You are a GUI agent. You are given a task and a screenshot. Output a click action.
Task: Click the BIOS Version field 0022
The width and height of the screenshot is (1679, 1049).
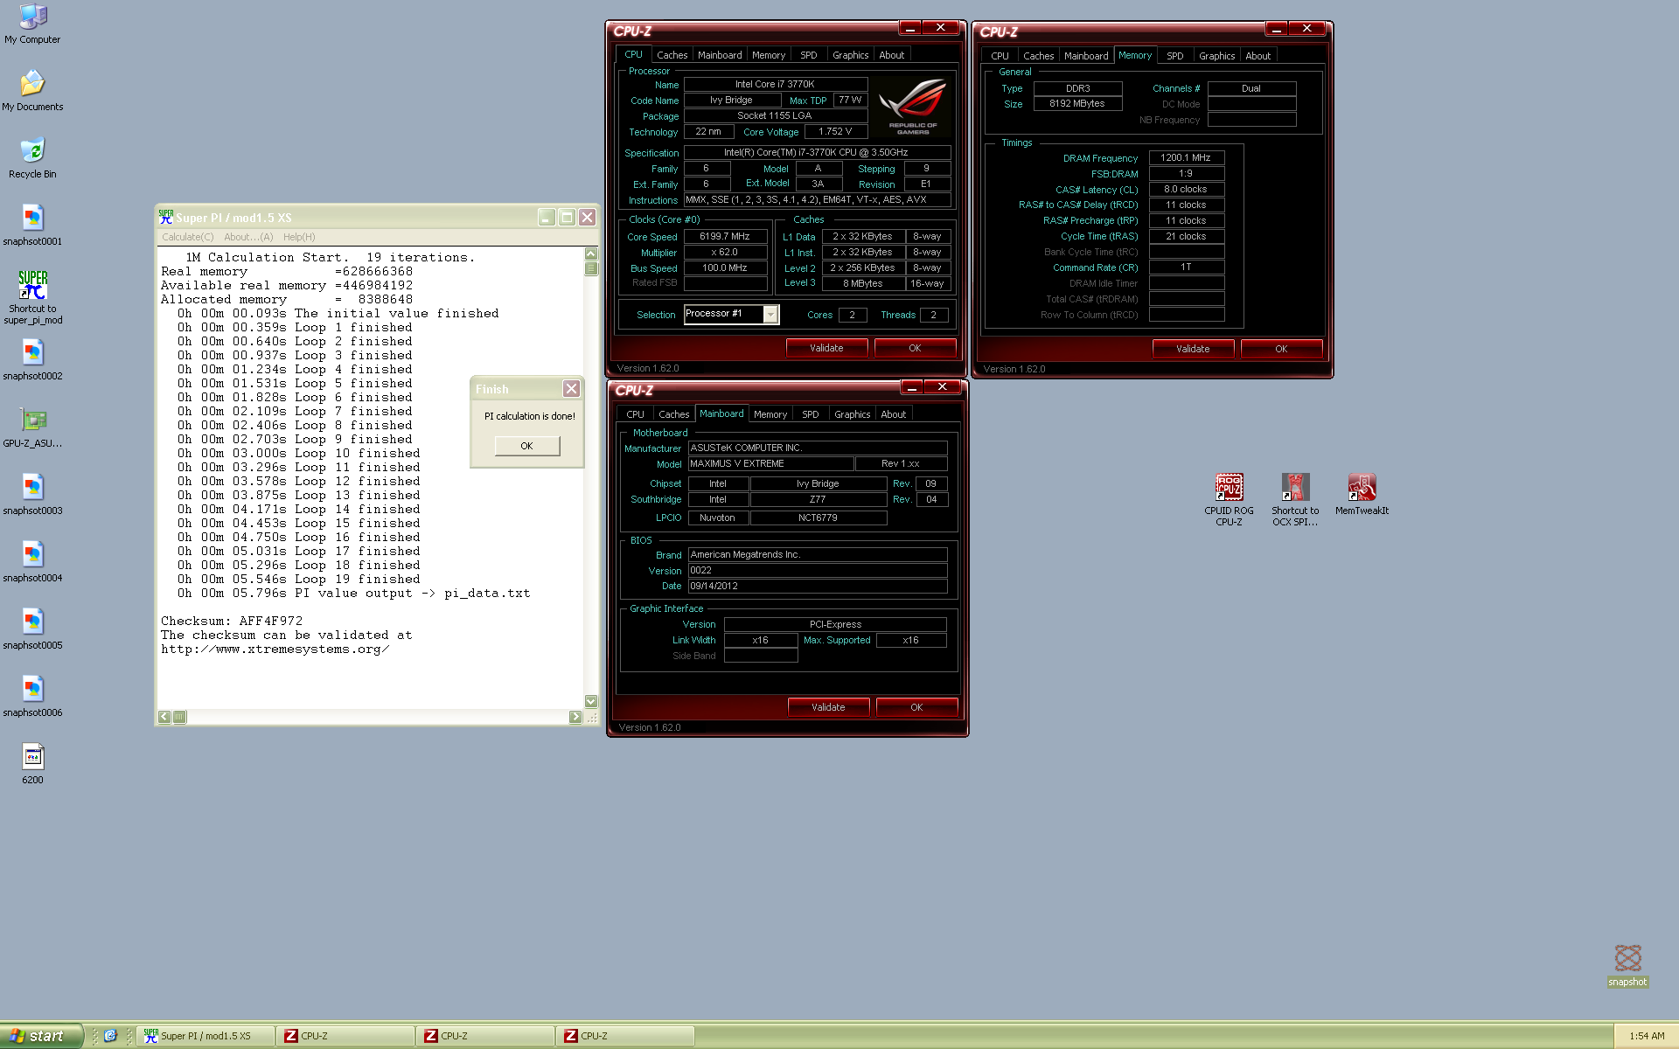click(x=818, y=570)
